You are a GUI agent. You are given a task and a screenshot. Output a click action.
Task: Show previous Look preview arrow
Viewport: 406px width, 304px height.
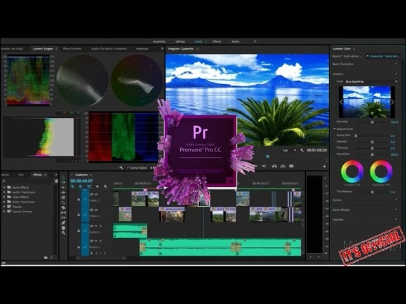[x=341, y=102]
